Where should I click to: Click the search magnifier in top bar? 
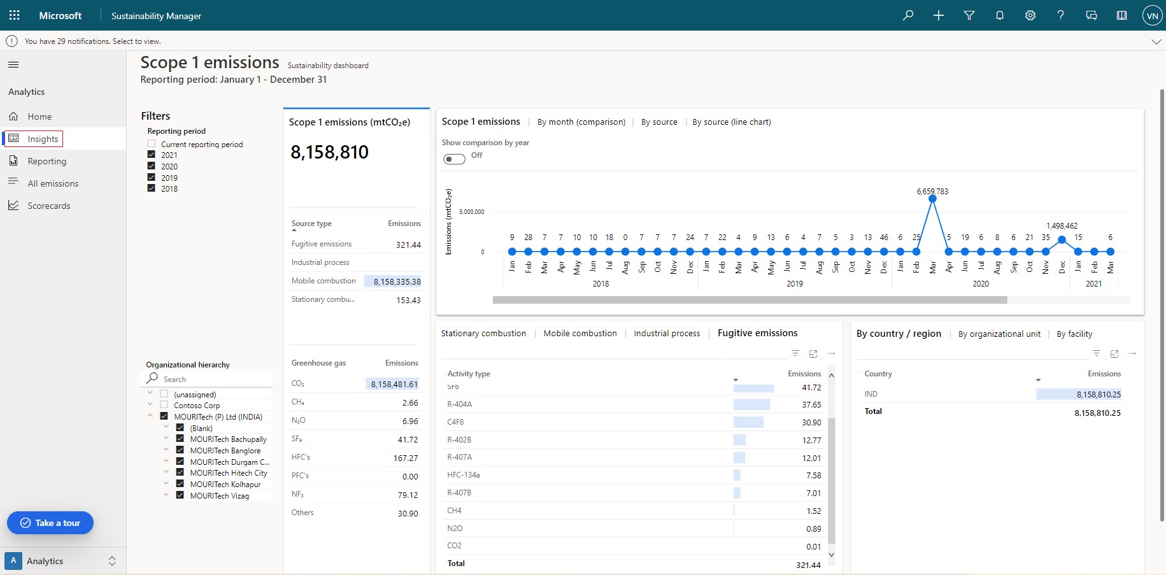click(908, 15)
